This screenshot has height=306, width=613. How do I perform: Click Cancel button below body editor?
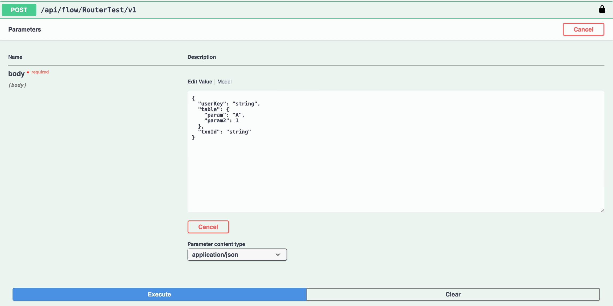click(208, 227)
